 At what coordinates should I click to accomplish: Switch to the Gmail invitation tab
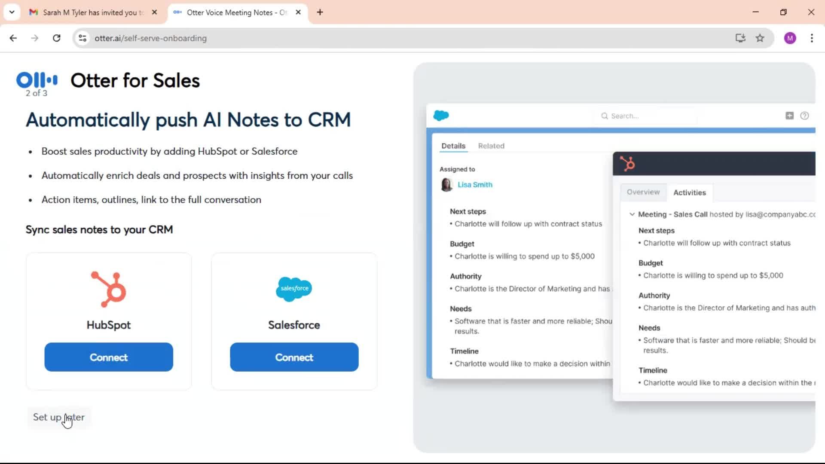pos(92,12)
